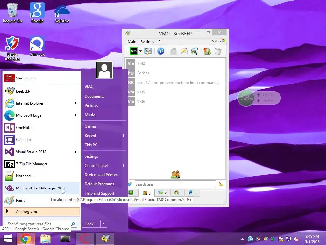Switch to the chats tab showing 2
The width and height of the screenshot is (326, 245).
(x=162, y=193)
